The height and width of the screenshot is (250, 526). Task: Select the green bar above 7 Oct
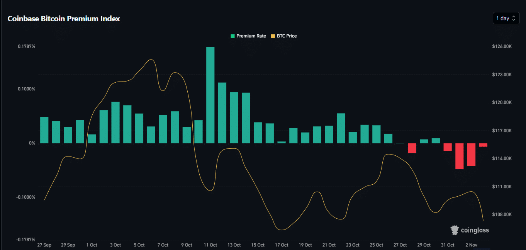tap(163, 129)
